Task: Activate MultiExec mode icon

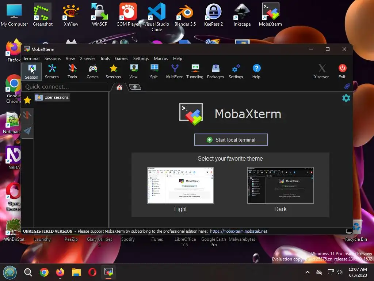Action: point(174,71)
